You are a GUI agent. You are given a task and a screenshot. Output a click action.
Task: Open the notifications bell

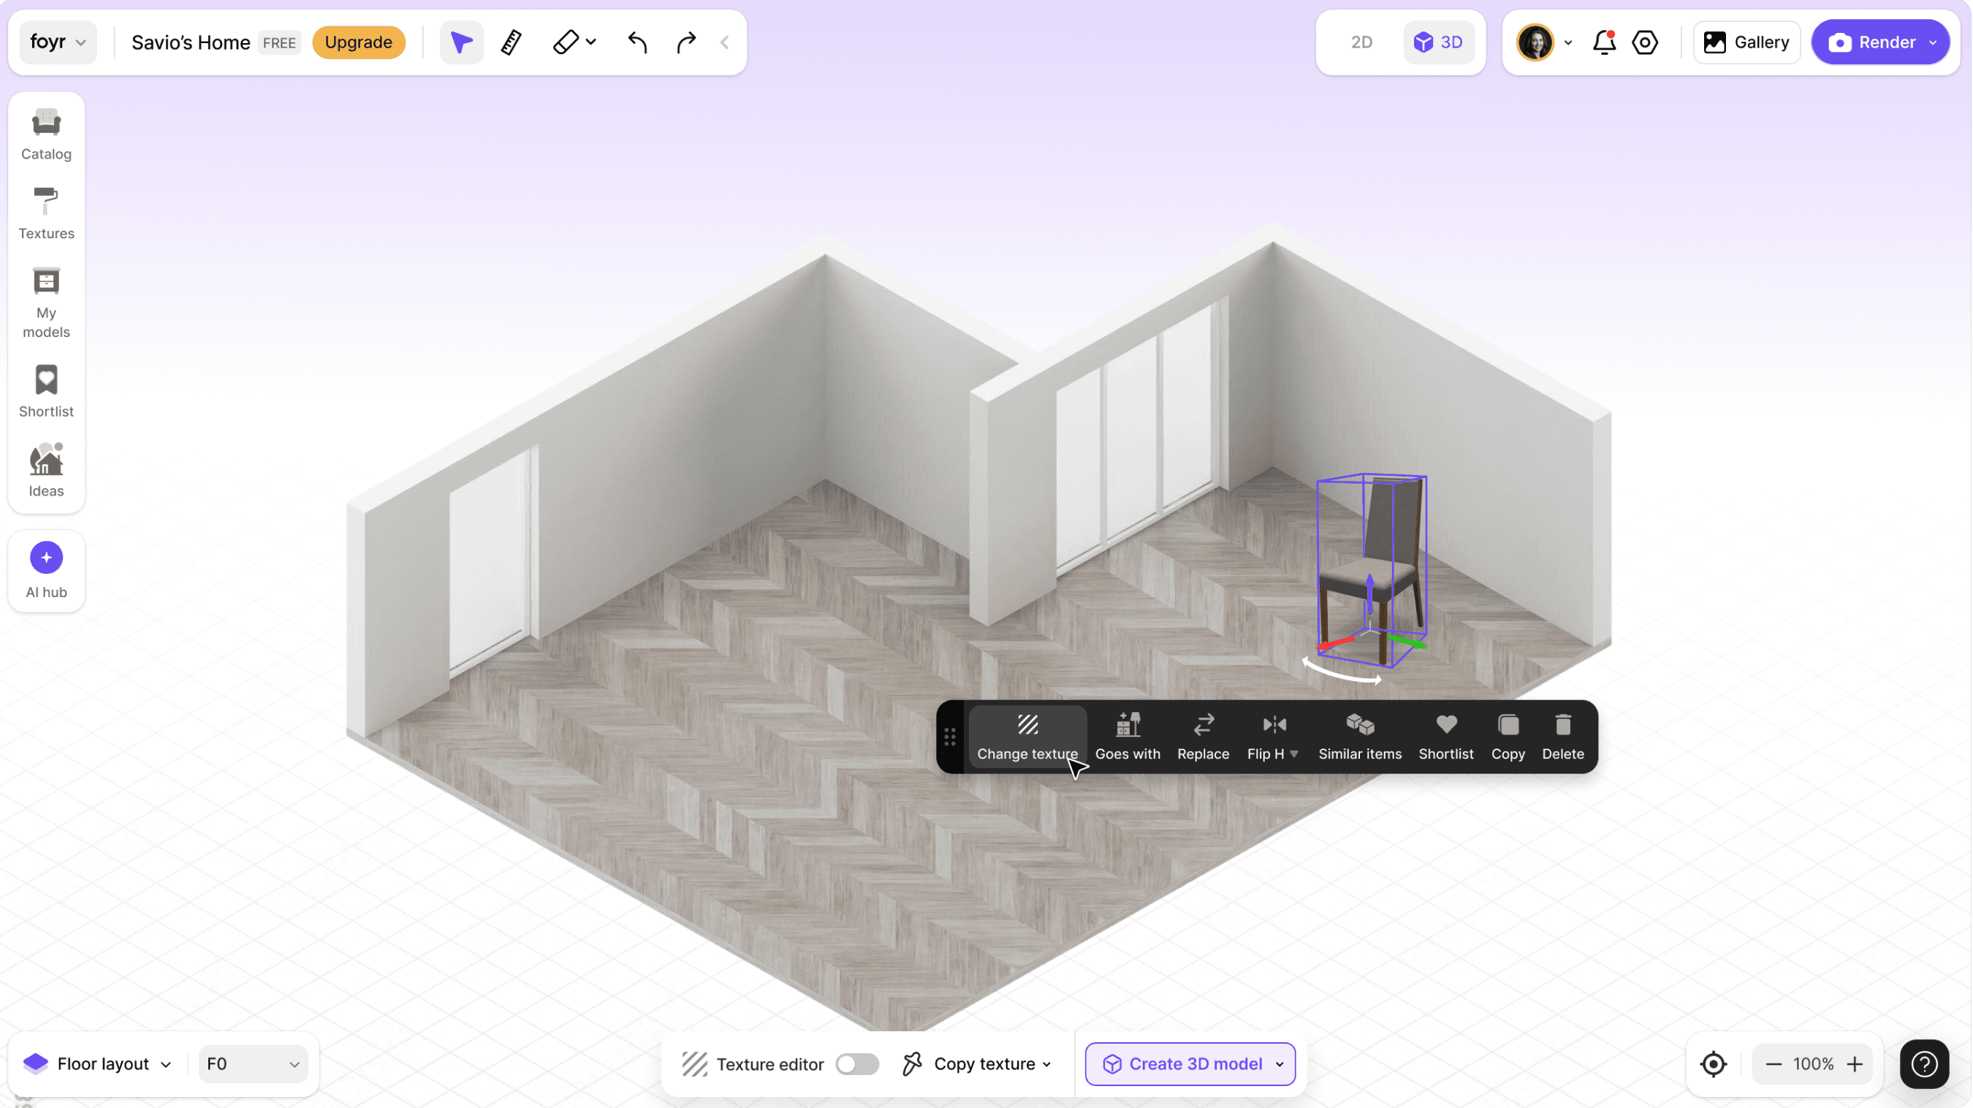(1604, 42)
